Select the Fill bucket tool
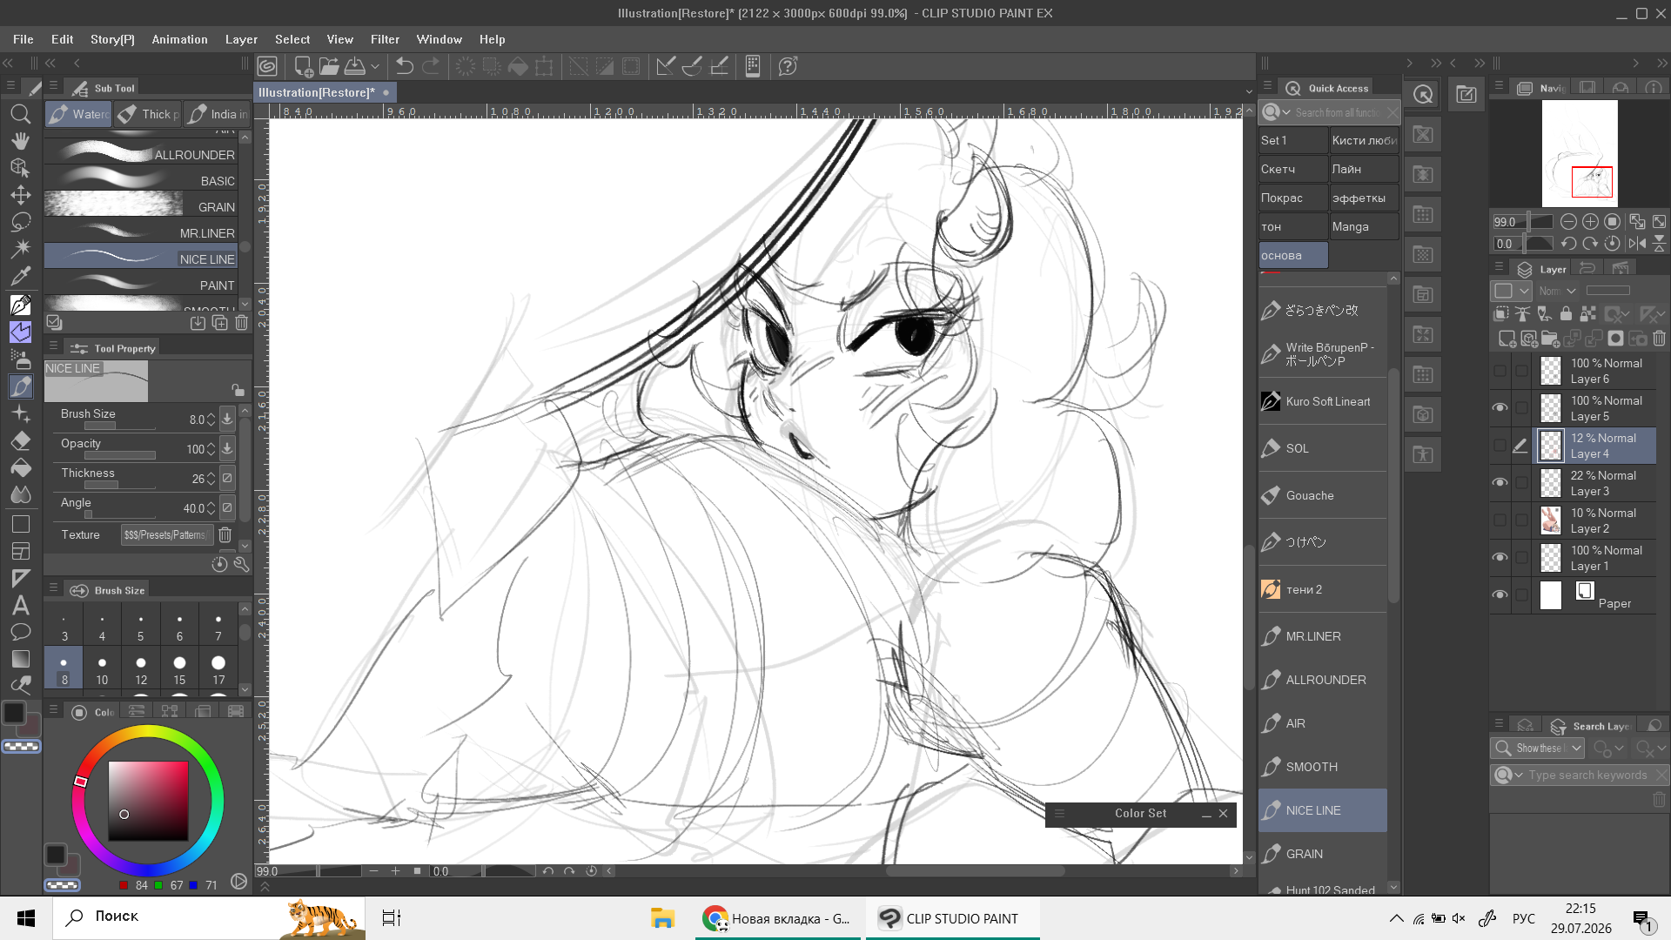The height and width of the screenshot is (940, 1671). point(20,468)
